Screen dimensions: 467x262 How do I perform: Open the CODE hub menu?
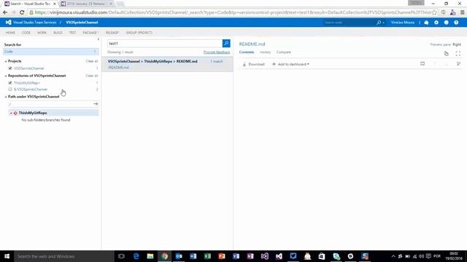[26, 32]
